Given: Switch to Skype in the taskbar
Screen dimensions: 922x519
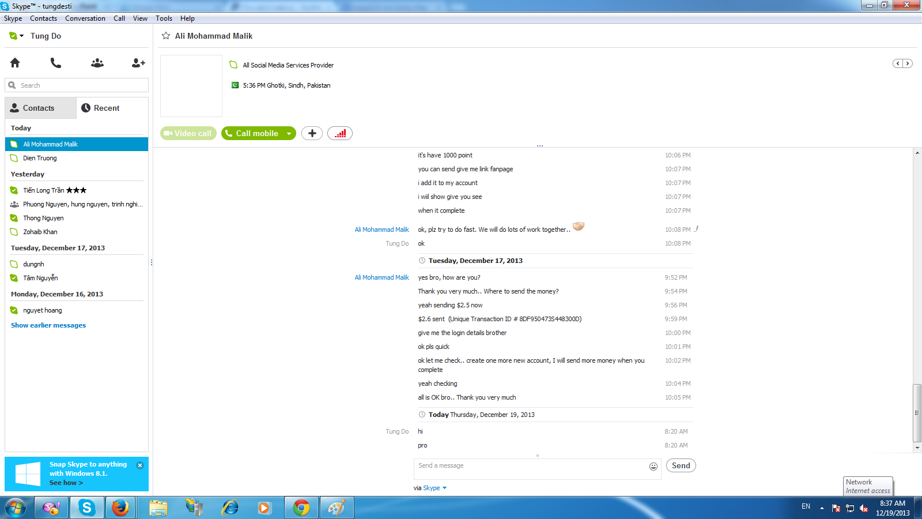Looking at the screenshot, I should coord(87,508).
